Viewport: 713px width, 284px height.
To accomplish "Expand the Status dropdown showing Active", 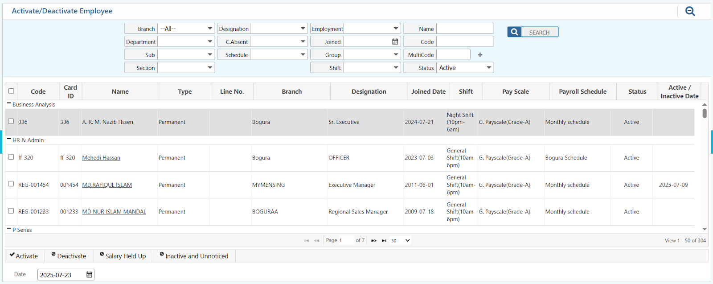I will (465, 68).
